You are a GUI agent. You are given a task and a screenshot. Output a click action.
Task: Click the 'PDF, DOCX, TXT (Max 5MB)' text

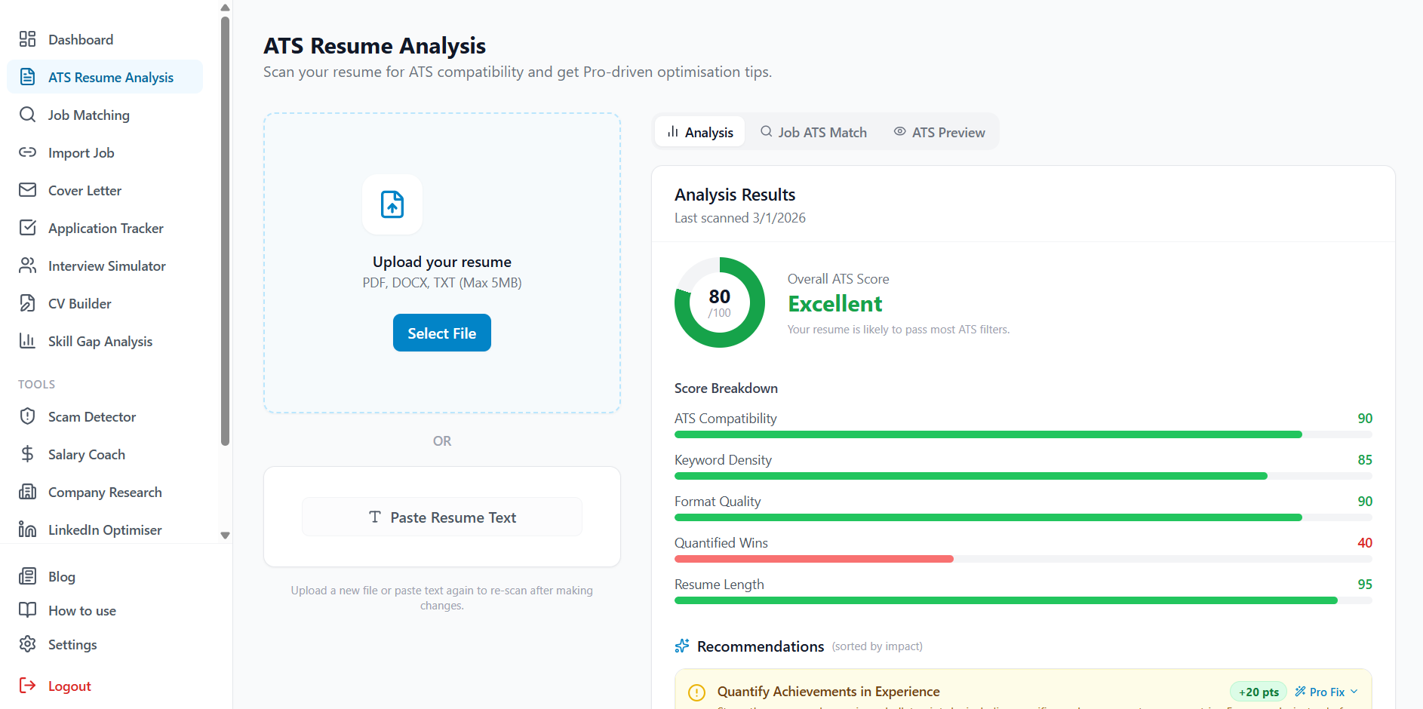click(x=442, y=283)
